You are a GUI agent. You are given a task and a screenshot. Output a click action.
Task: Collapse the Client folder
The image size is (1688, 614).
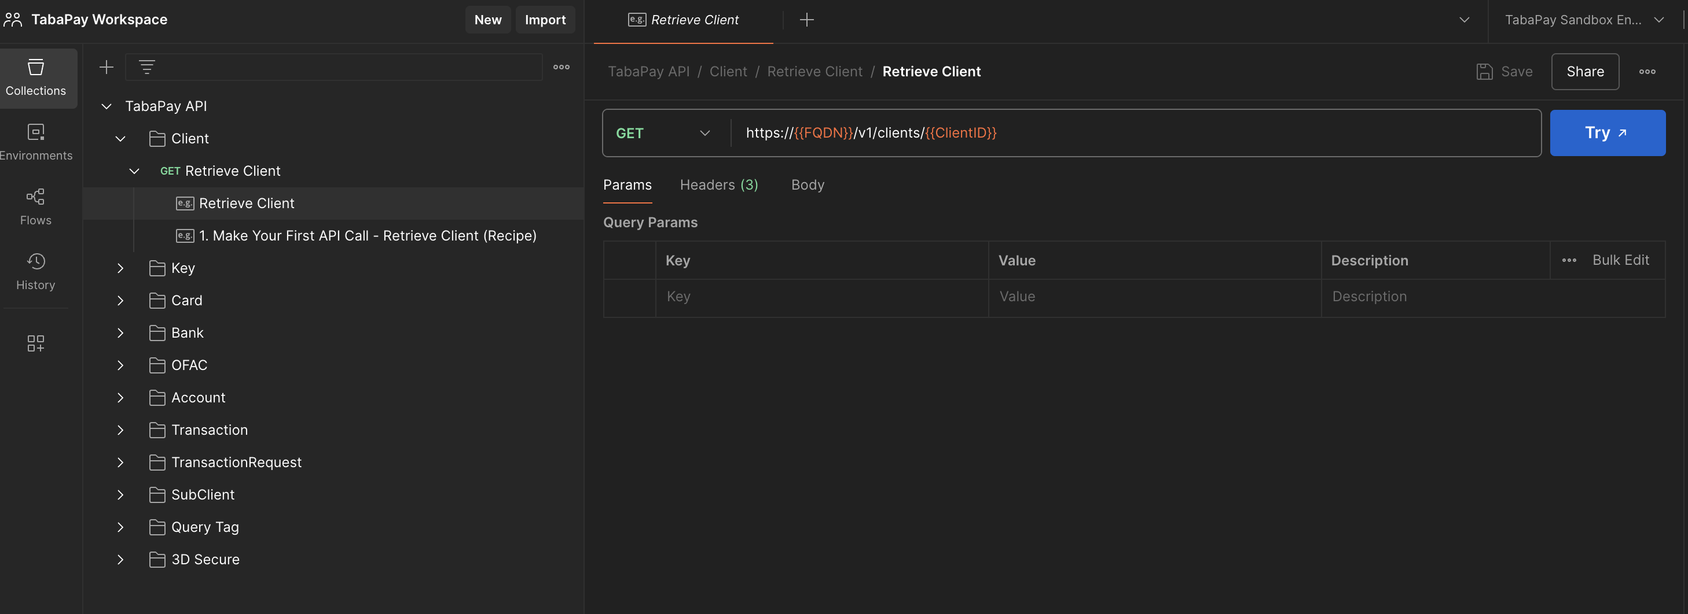coord(120,138)
